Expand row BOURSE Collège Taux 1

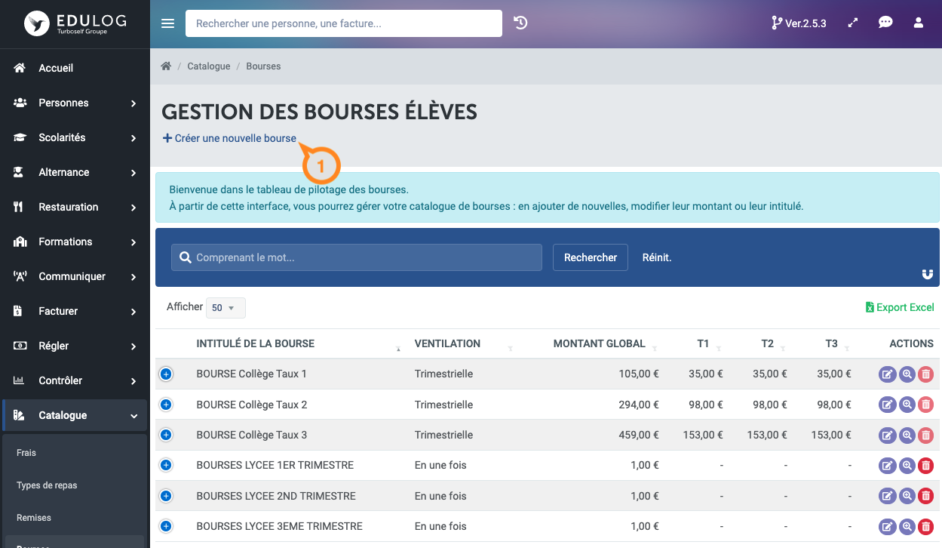tap(166, 374)
